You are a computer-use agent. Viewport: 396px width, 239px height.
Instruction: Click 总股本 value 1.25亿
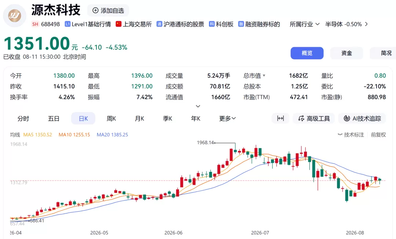coord(299,86)
